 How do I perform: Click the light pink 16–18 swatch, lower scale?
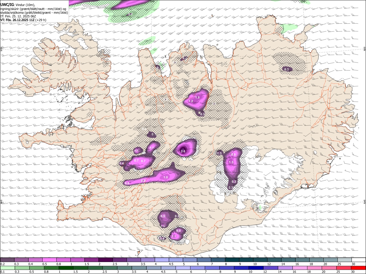[300, 268]
